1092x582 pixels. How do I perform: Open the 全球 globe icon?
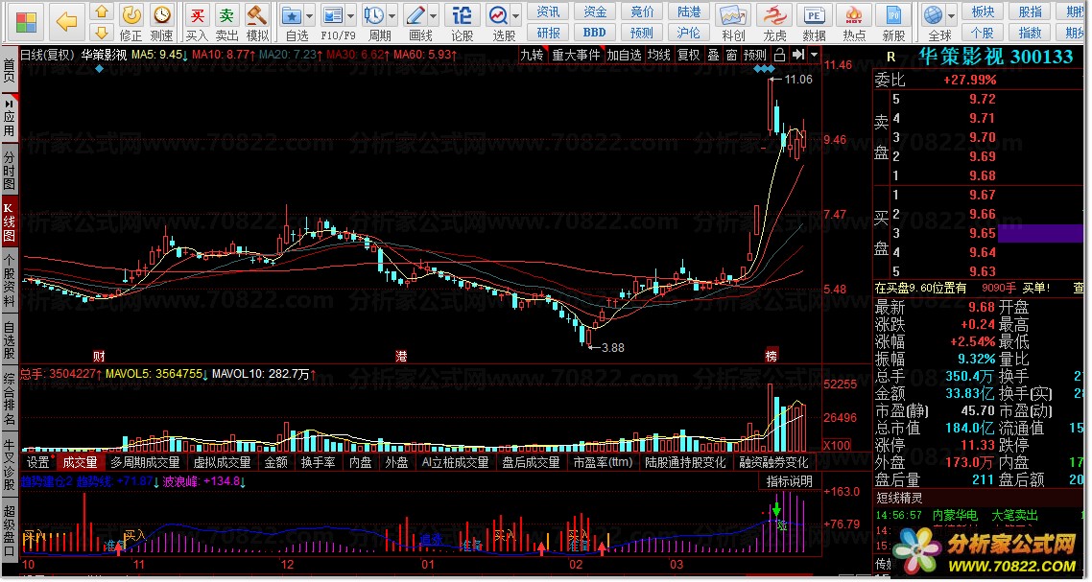point(933,15)
